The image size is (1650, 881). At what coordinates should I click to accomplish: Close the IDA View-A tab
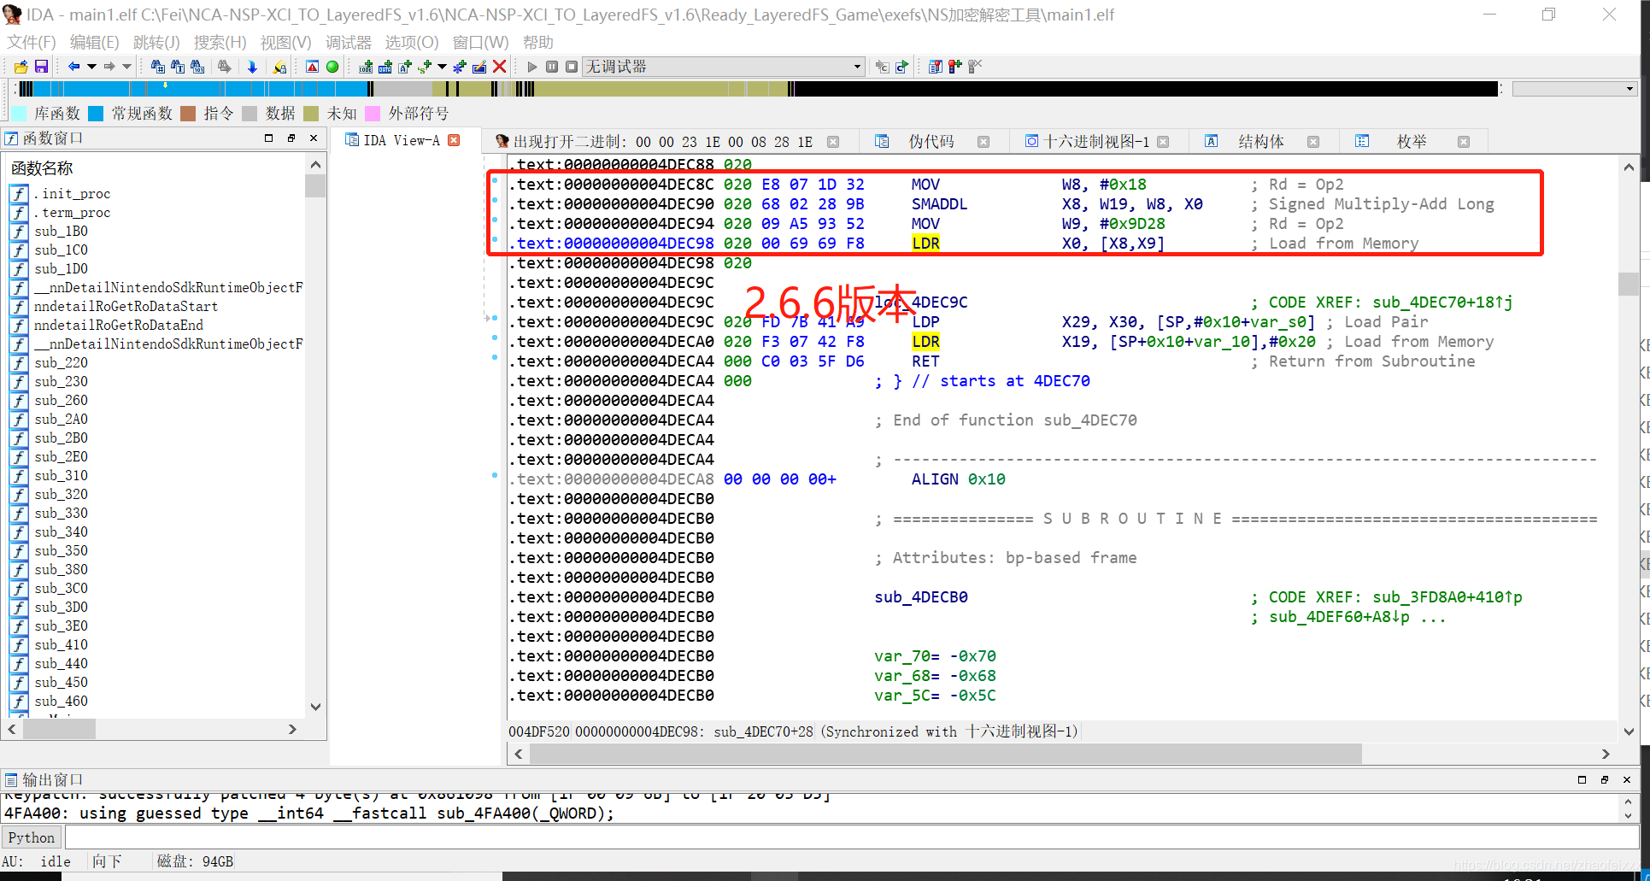pos(454,140)
